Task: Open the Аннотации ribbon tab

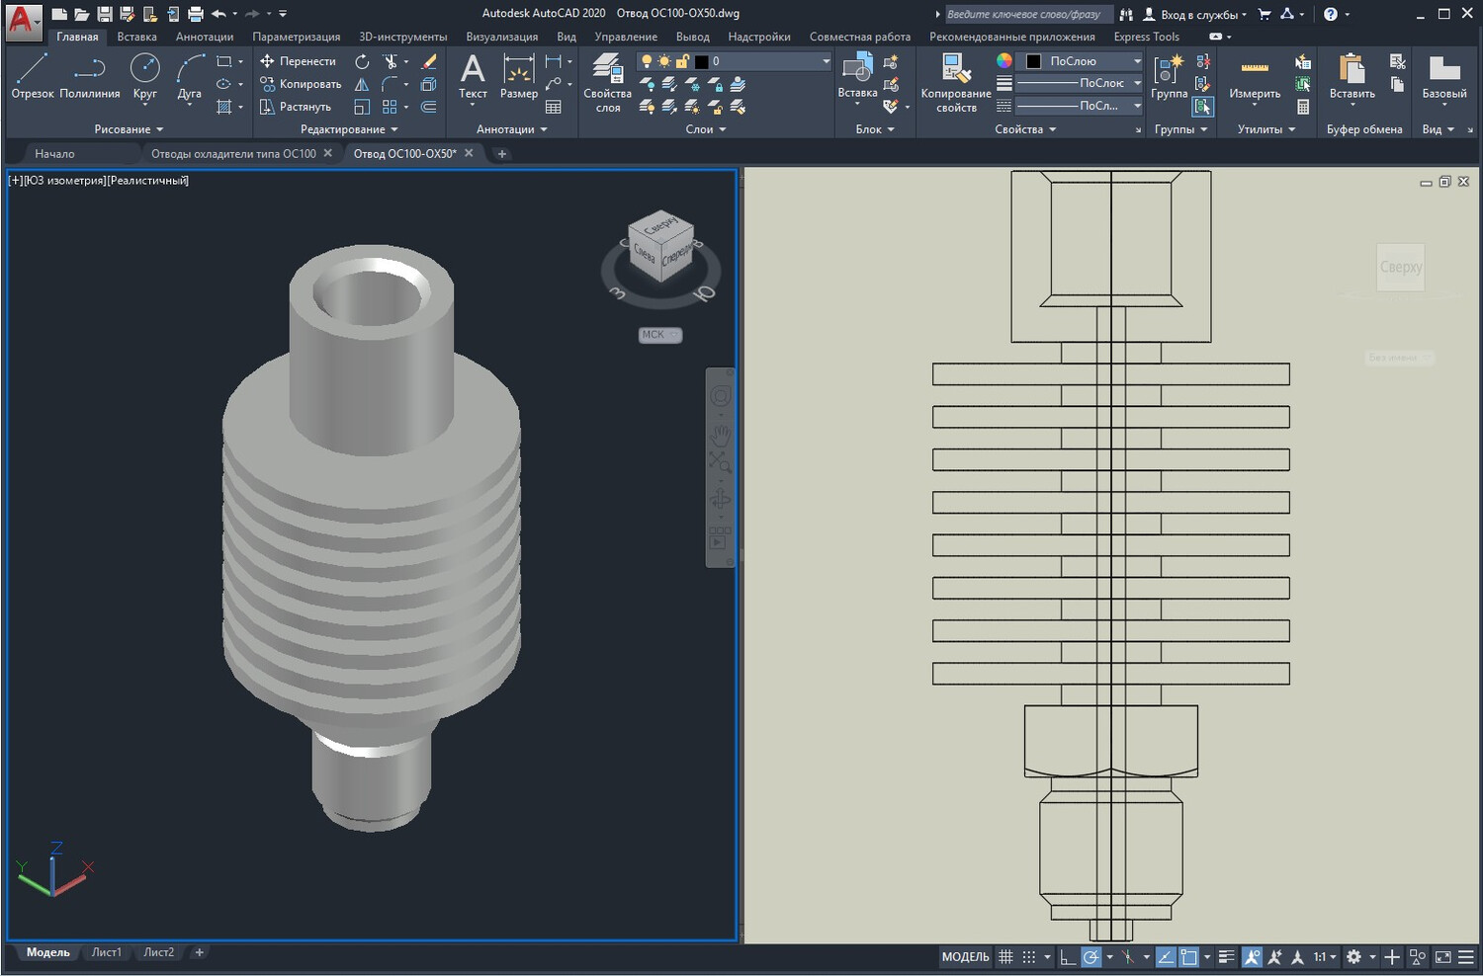Action: pos(205,37)
